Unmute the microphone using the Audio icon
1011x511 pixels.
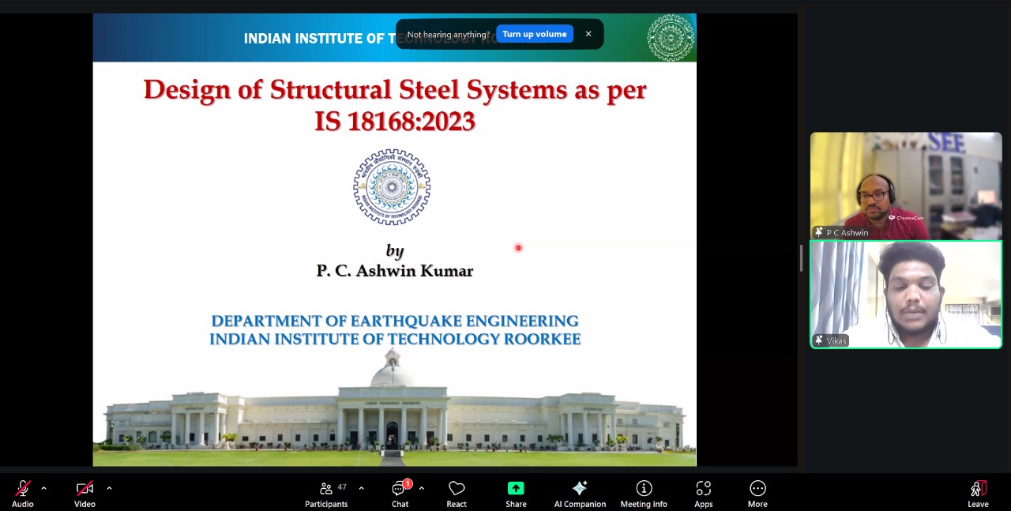click(x=23, y=489)
